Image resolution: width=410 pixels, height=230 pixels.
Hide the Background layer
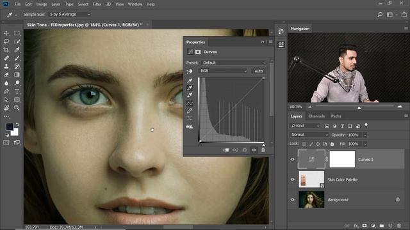pyautogui.click(x=293, y=199)
